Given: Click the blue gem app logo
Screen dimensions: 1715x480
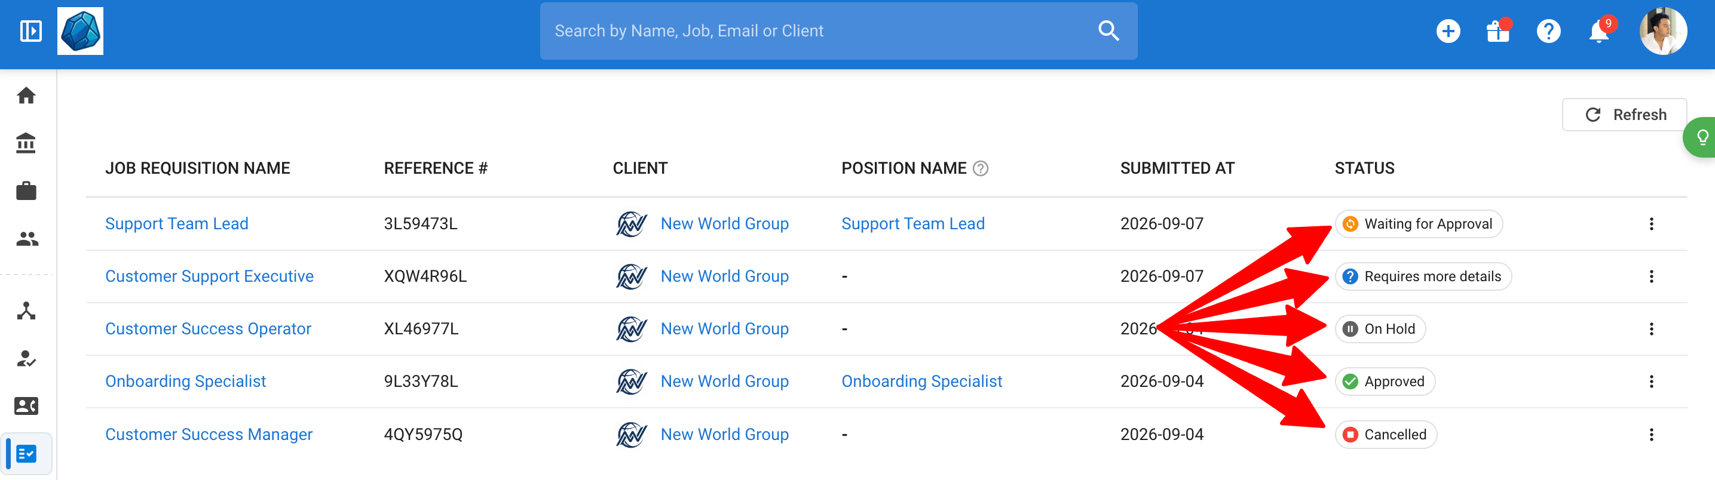Looking at the screenshot, I should click(81, 30).
